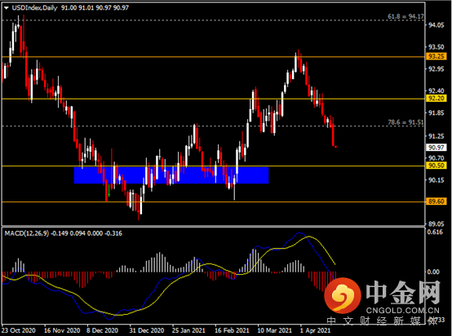Click the 23 Oct 2020 date label
452x336 pixels.
[19, 330]
